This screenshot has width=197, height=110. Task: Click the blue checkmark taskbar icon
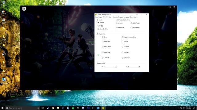point(48,108)
